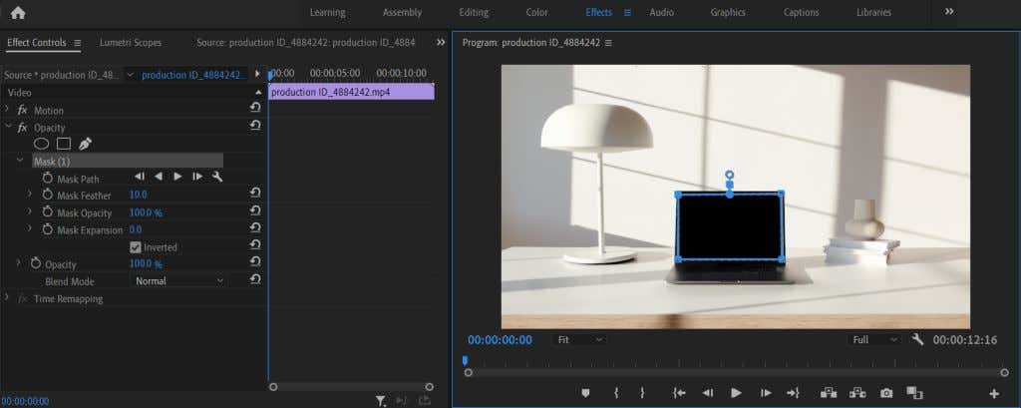Open mask tracking method wrench options

coord(217,178)
